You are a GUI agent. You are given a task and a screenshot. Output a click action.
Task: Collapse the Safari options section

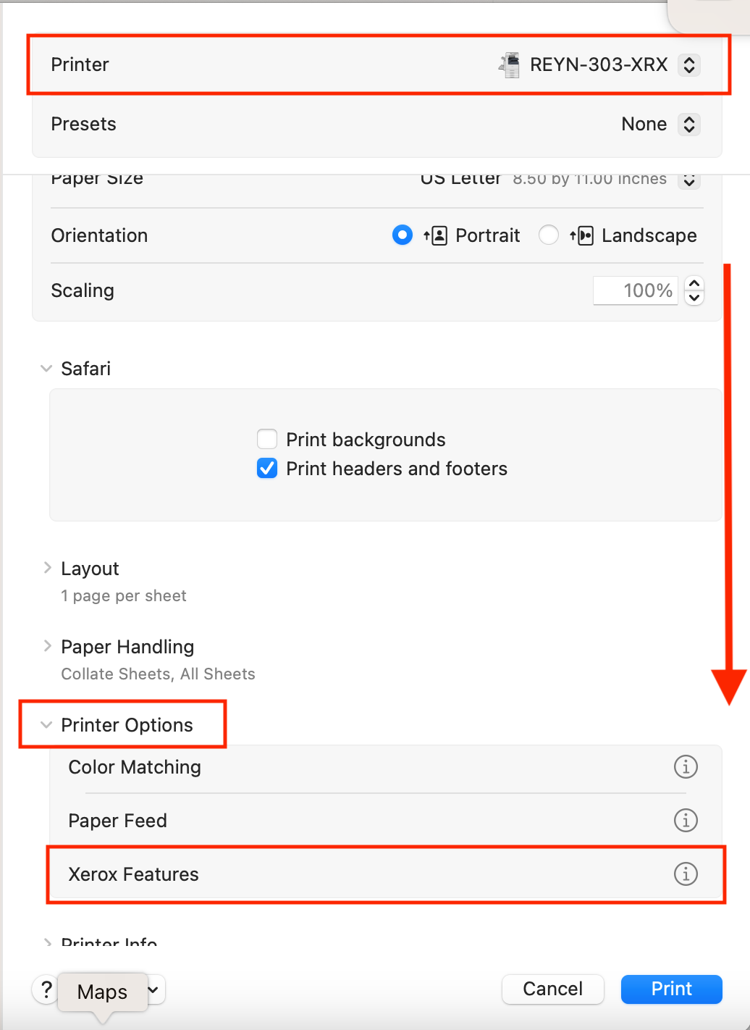pyautogui.click(x=46, y=368)
